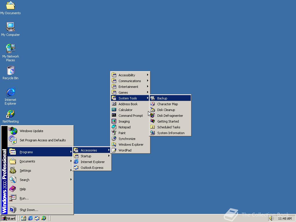Screen dimensions: 296x222
Task: Expand the Settings submenu arrow
Action: pyautogui.click(x=71, y=170)
